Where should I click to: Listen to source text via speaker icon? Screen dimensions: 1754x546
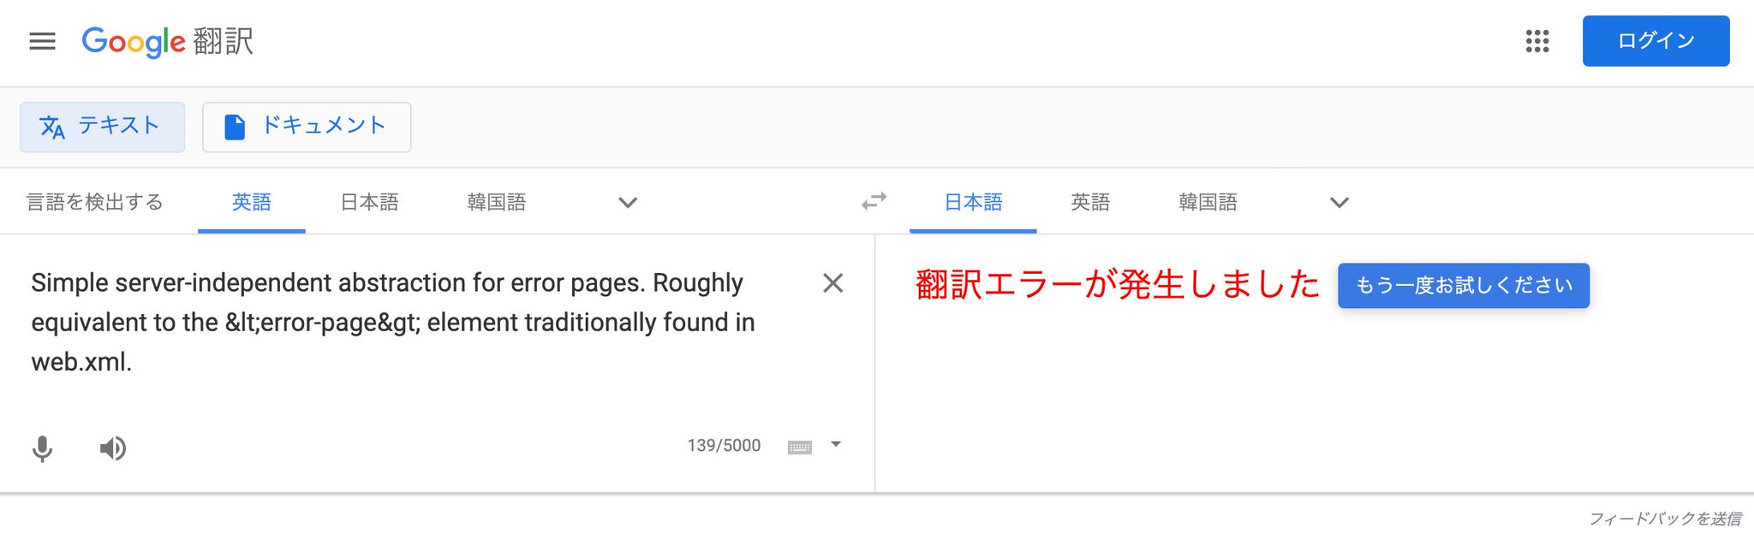(112, 448)
